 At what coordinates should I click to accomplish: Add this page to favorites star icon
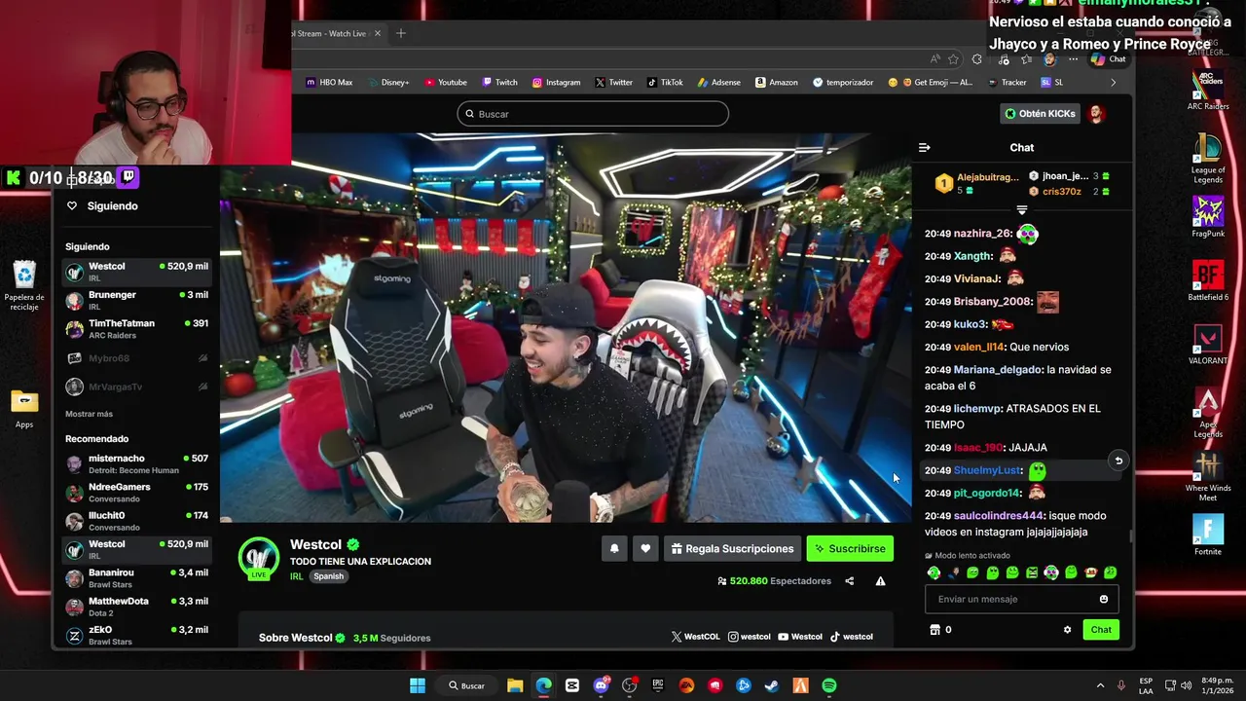954,59
